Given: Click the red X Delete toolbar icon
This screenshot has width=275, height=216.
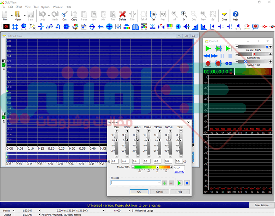Looking at the screenshot, I should [x=123, y=16].
